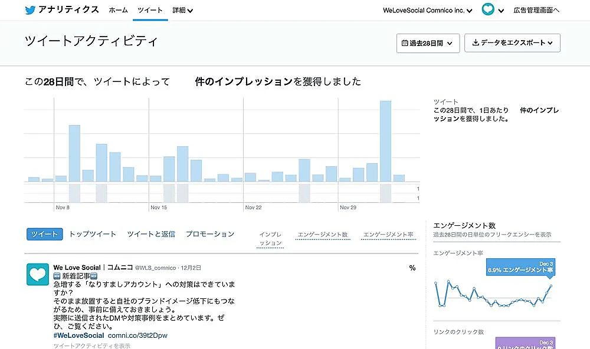Click the エンゲージメント率 column header
Screen dimensions: 590x349
click(388, 235)
